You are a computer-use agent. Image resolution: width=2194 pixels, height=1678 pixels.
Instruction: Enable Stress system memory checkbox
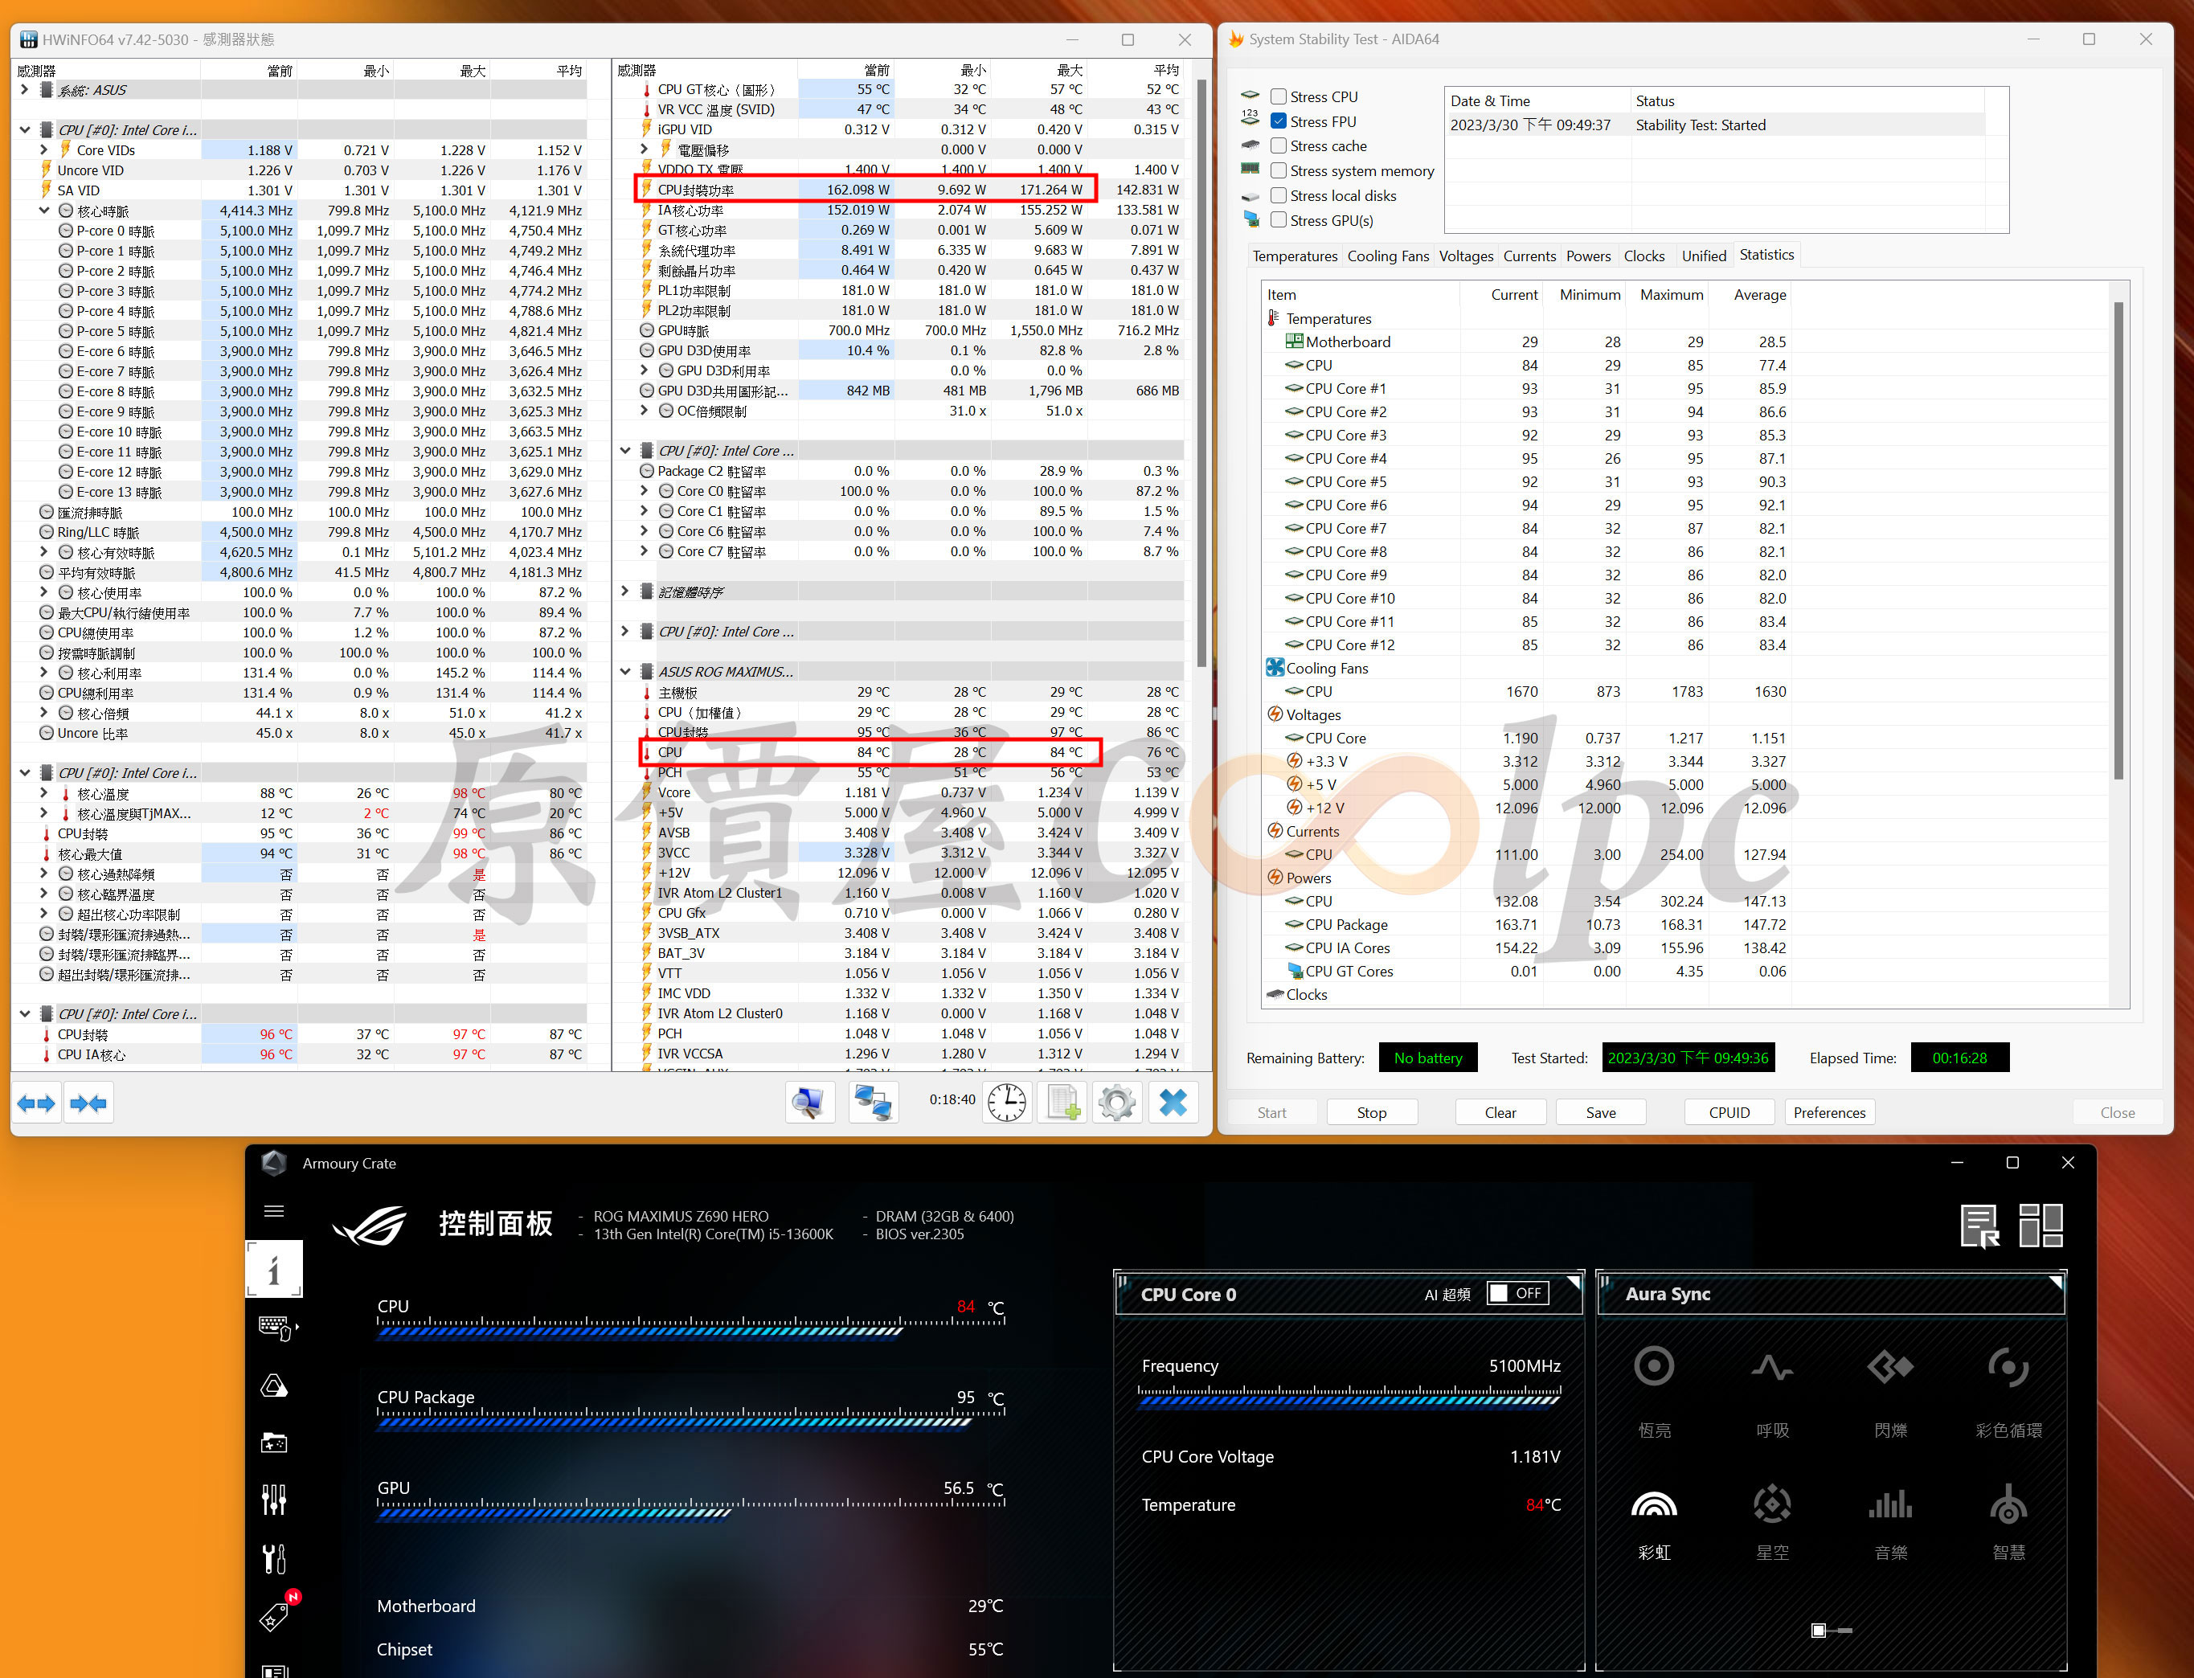click(x=1279, y=171)
